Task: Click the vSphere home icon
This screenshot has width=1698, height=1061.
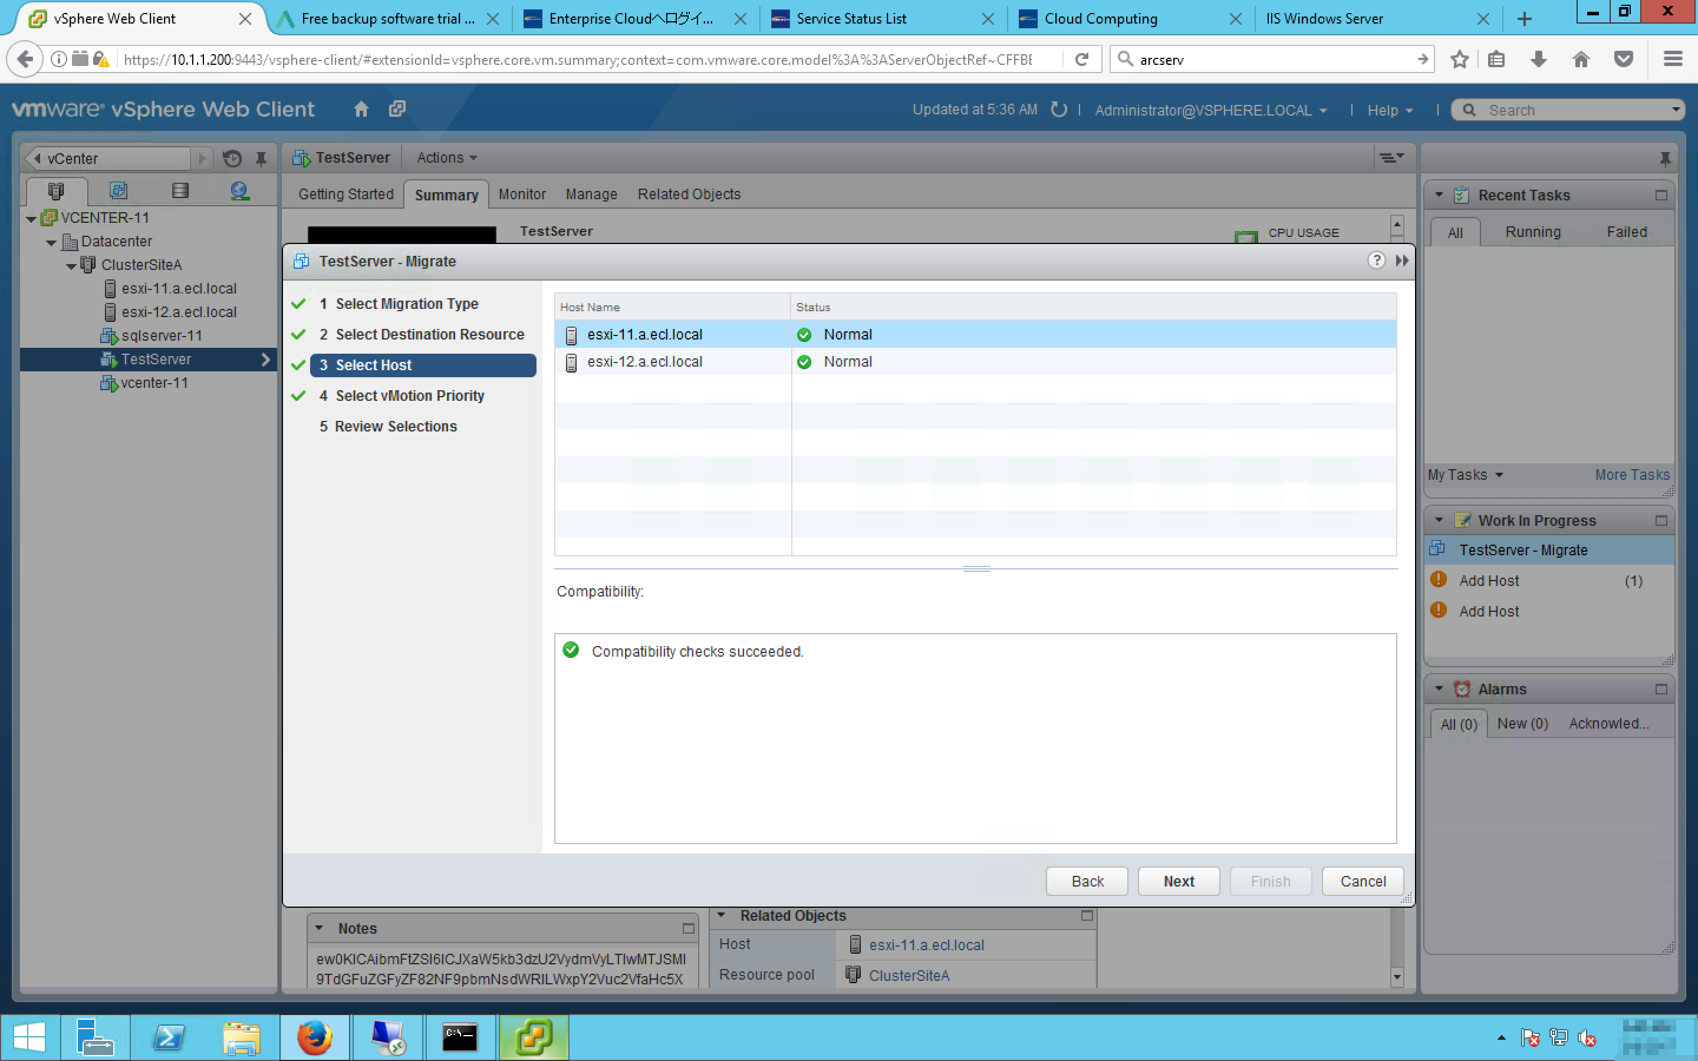Action: click(x=361, y=110)
